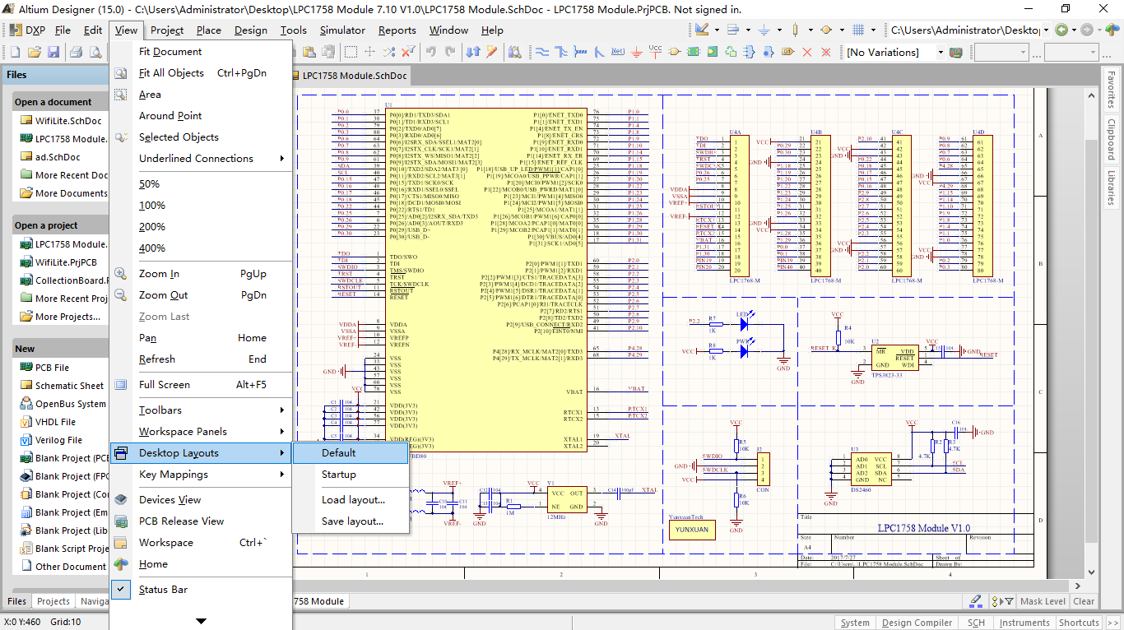Click the GND power port icon
Viewport: 1124px width, 630px height.
[x=636, y=52]
